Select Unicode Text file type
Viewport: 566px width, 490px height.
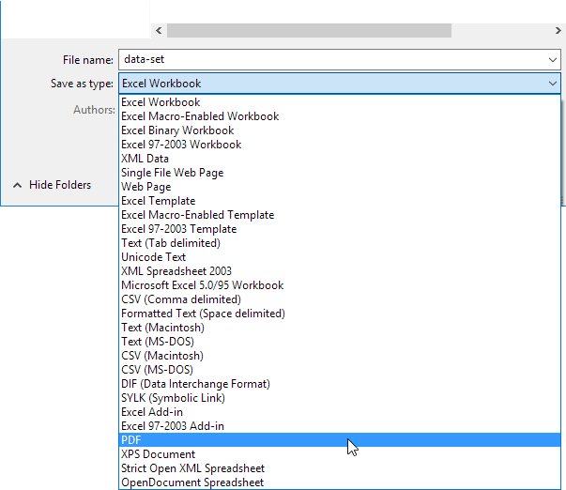click(339, 257)
